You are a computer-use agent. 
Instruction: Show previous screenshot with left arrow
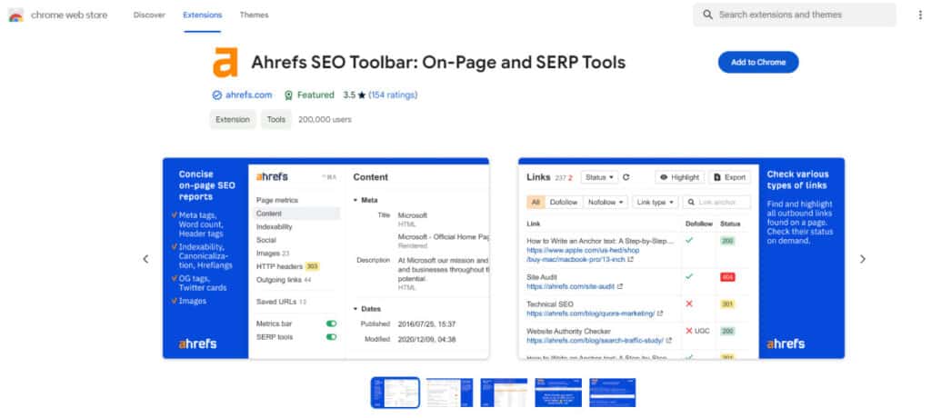pos(145,259)
